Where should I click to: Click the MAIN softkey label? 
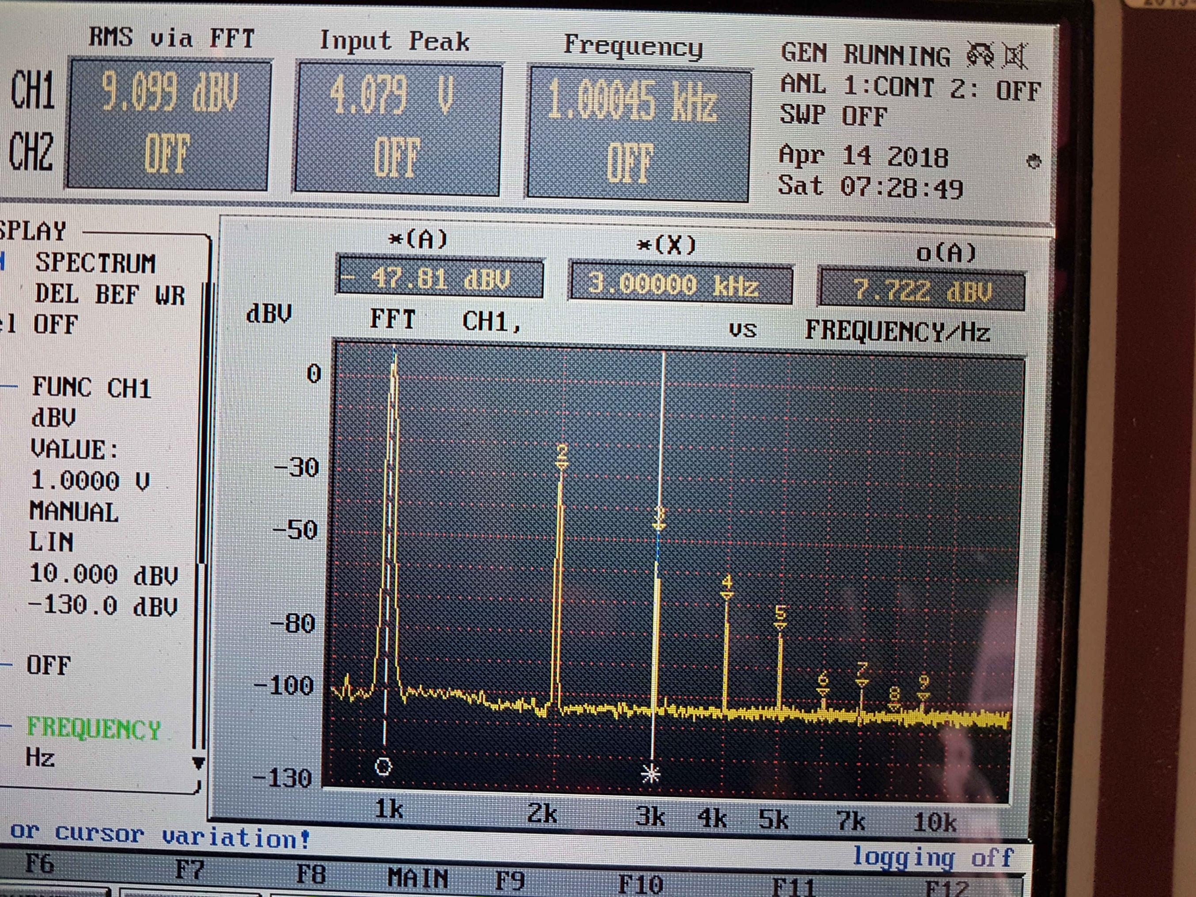tap(418, 878)
